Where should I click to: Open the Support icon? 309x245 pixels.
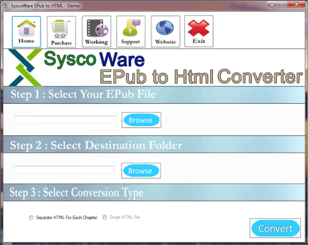(131, 32)
